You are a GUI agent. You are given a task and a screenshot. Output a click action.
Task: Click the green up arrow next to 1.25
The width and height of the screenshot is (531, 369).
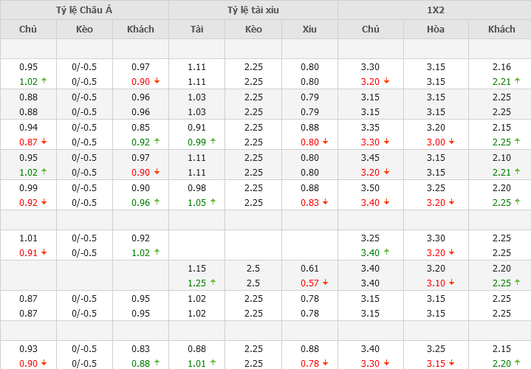(x=212, y=283)
